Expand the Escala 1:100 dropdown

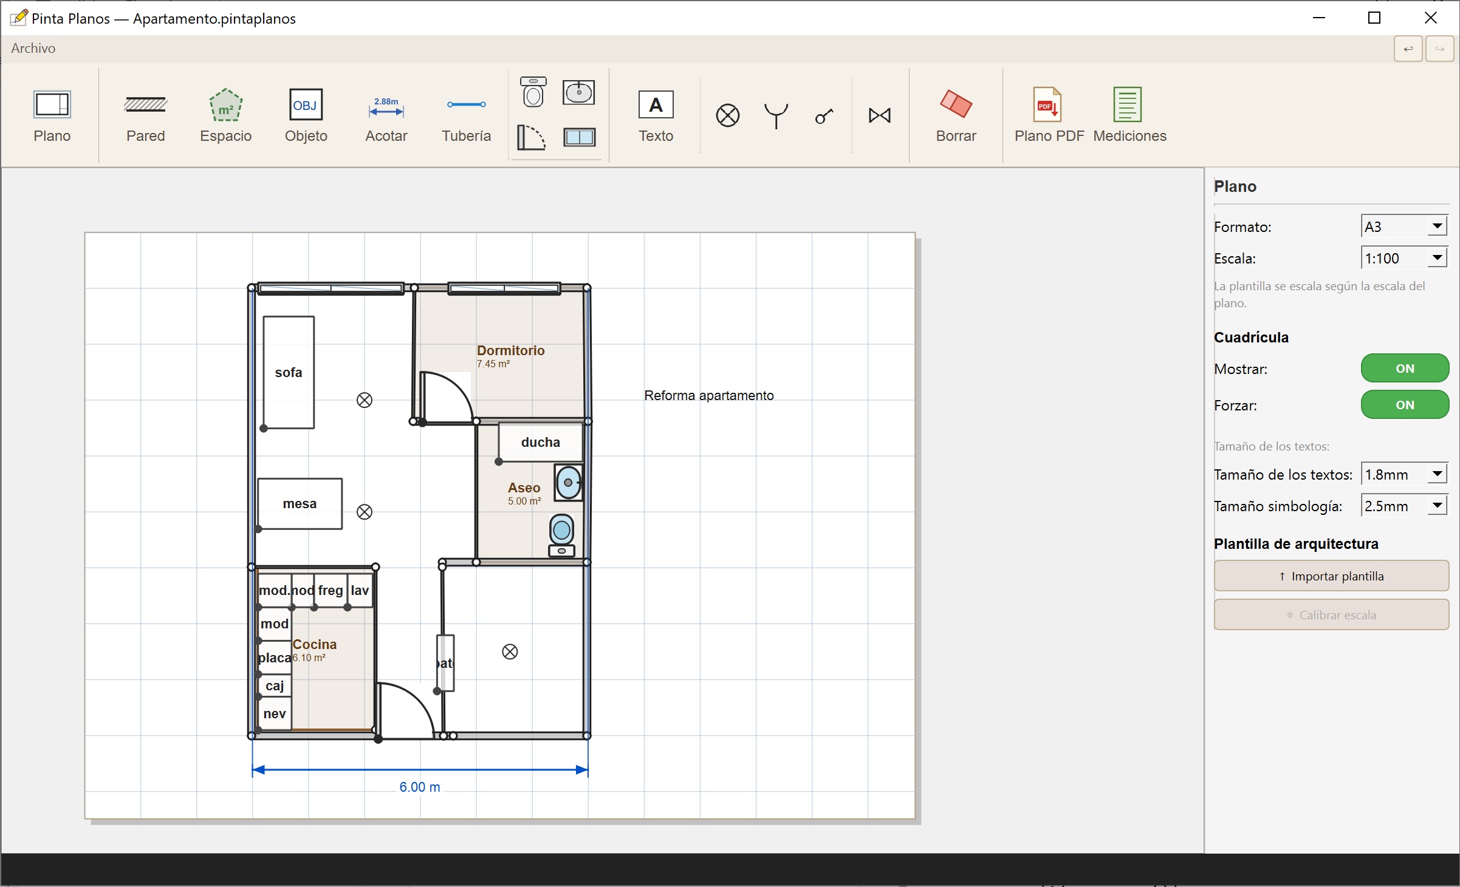pyautogui.click(x=1404, y=258)
